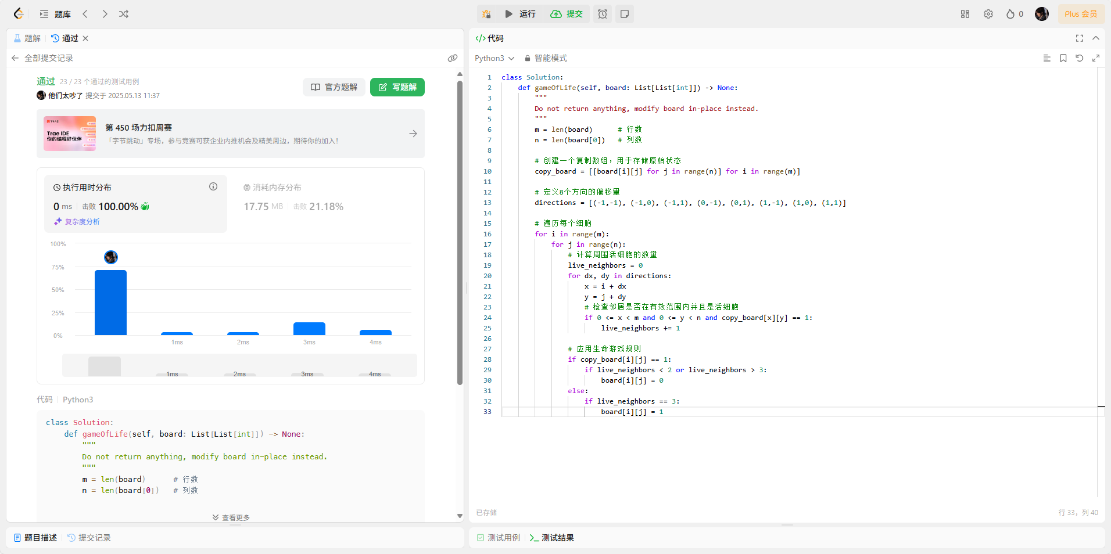Open 官方题解 button

334,87
